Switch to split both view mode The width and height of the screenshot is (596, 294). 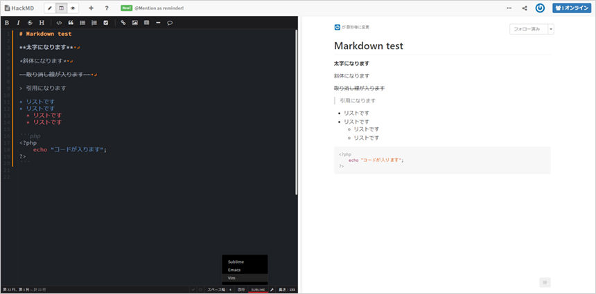(x=61, y=8)
